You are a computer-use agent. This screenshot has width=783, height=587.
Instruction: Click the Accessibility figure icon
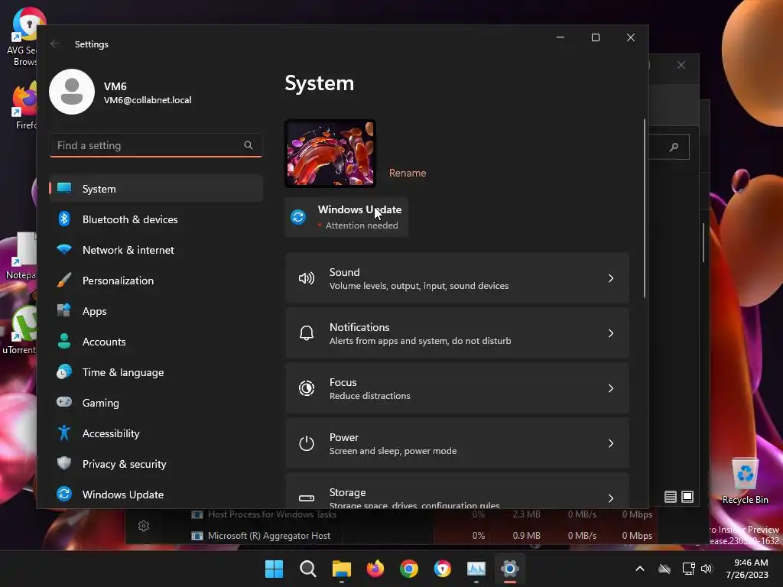click(x=64, y=433)
